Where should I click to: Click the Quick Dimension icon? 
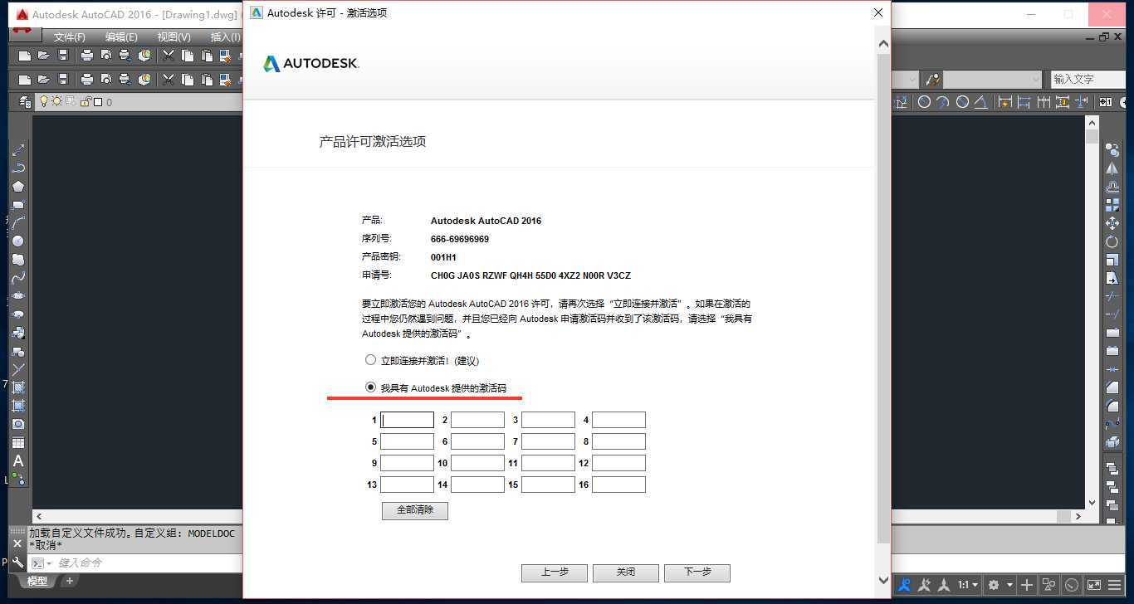coord(1004,102)
